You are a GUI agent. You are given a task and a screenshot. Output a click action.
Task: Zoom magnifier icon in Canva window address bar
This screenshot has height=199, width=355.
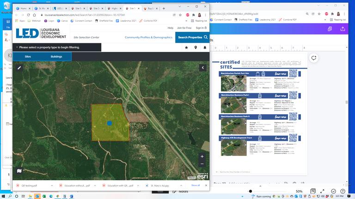(x=307, y=14)
